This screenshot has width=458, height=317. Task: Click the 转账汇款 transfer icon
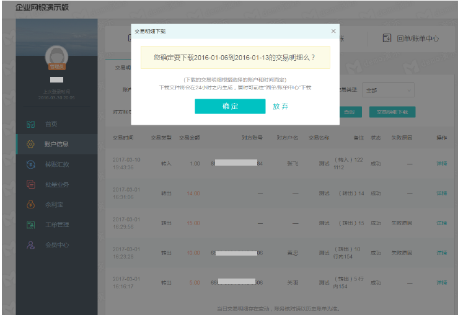tap(30, 164)
